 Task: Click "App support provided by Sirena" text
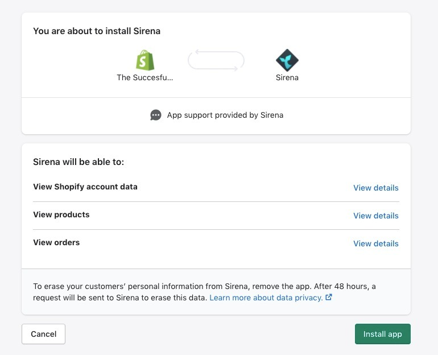(225, 115)
